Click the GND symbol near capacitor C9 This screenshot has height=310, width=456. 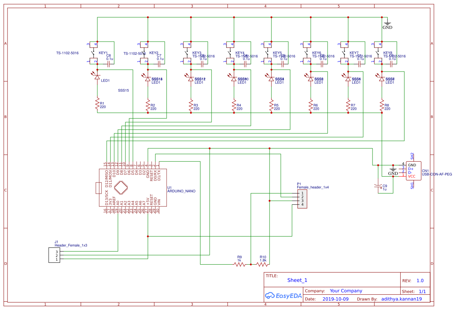(392, 169)
